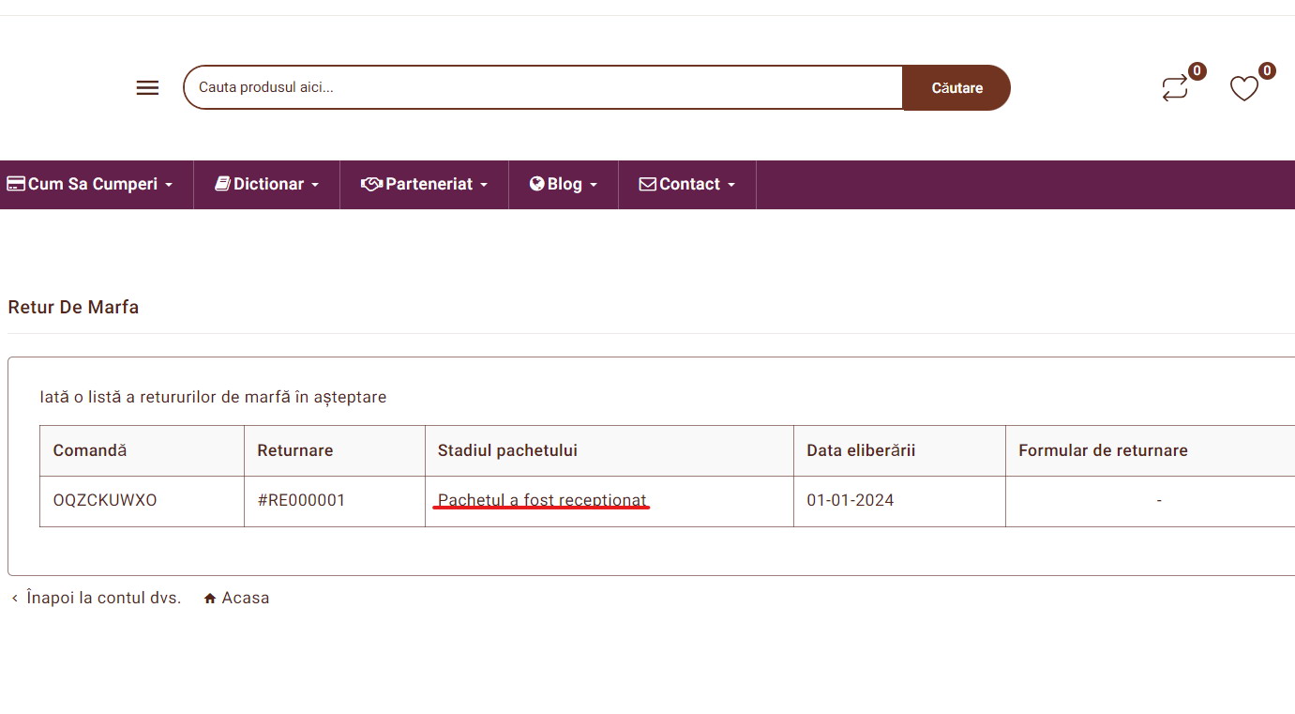Click the globe icon beside Blog

point(537,184)
